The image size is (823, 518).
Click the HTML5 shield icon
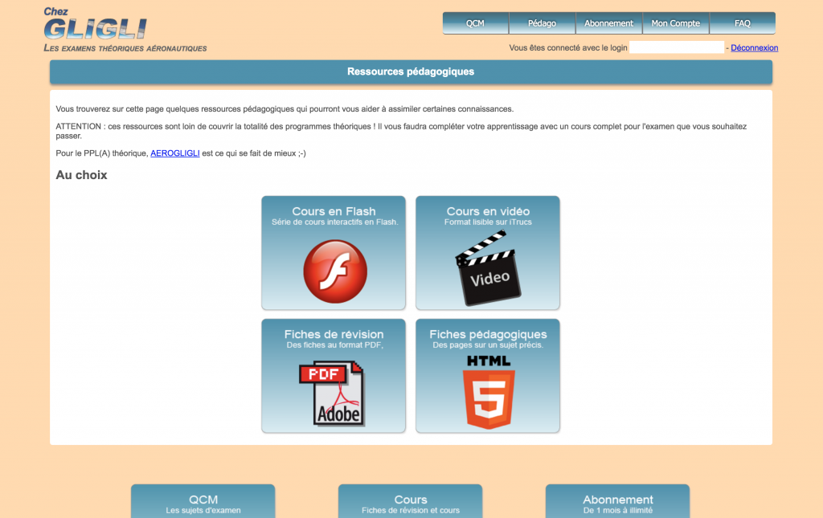click(489, 392)
